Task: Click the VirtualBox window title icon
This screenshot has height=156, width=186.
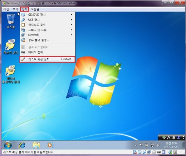Action: pyautogui.click(x=3, y=3)
